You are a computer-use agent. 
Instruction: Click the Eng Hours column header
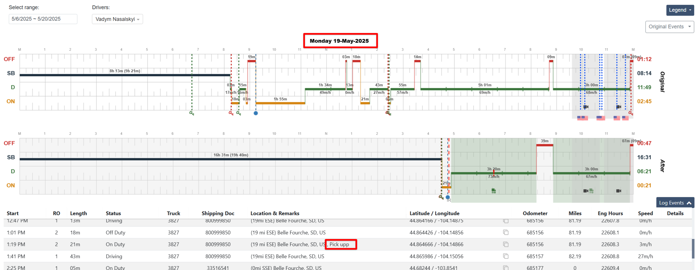point(610,213)
